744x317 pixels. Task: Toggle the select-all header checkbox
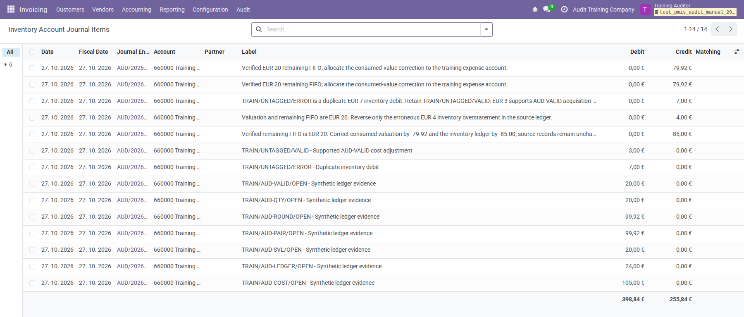[32, 52]
